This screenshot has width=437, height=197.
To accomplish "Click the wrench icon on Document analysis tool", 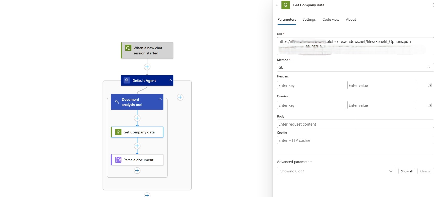I will (117, 102).
